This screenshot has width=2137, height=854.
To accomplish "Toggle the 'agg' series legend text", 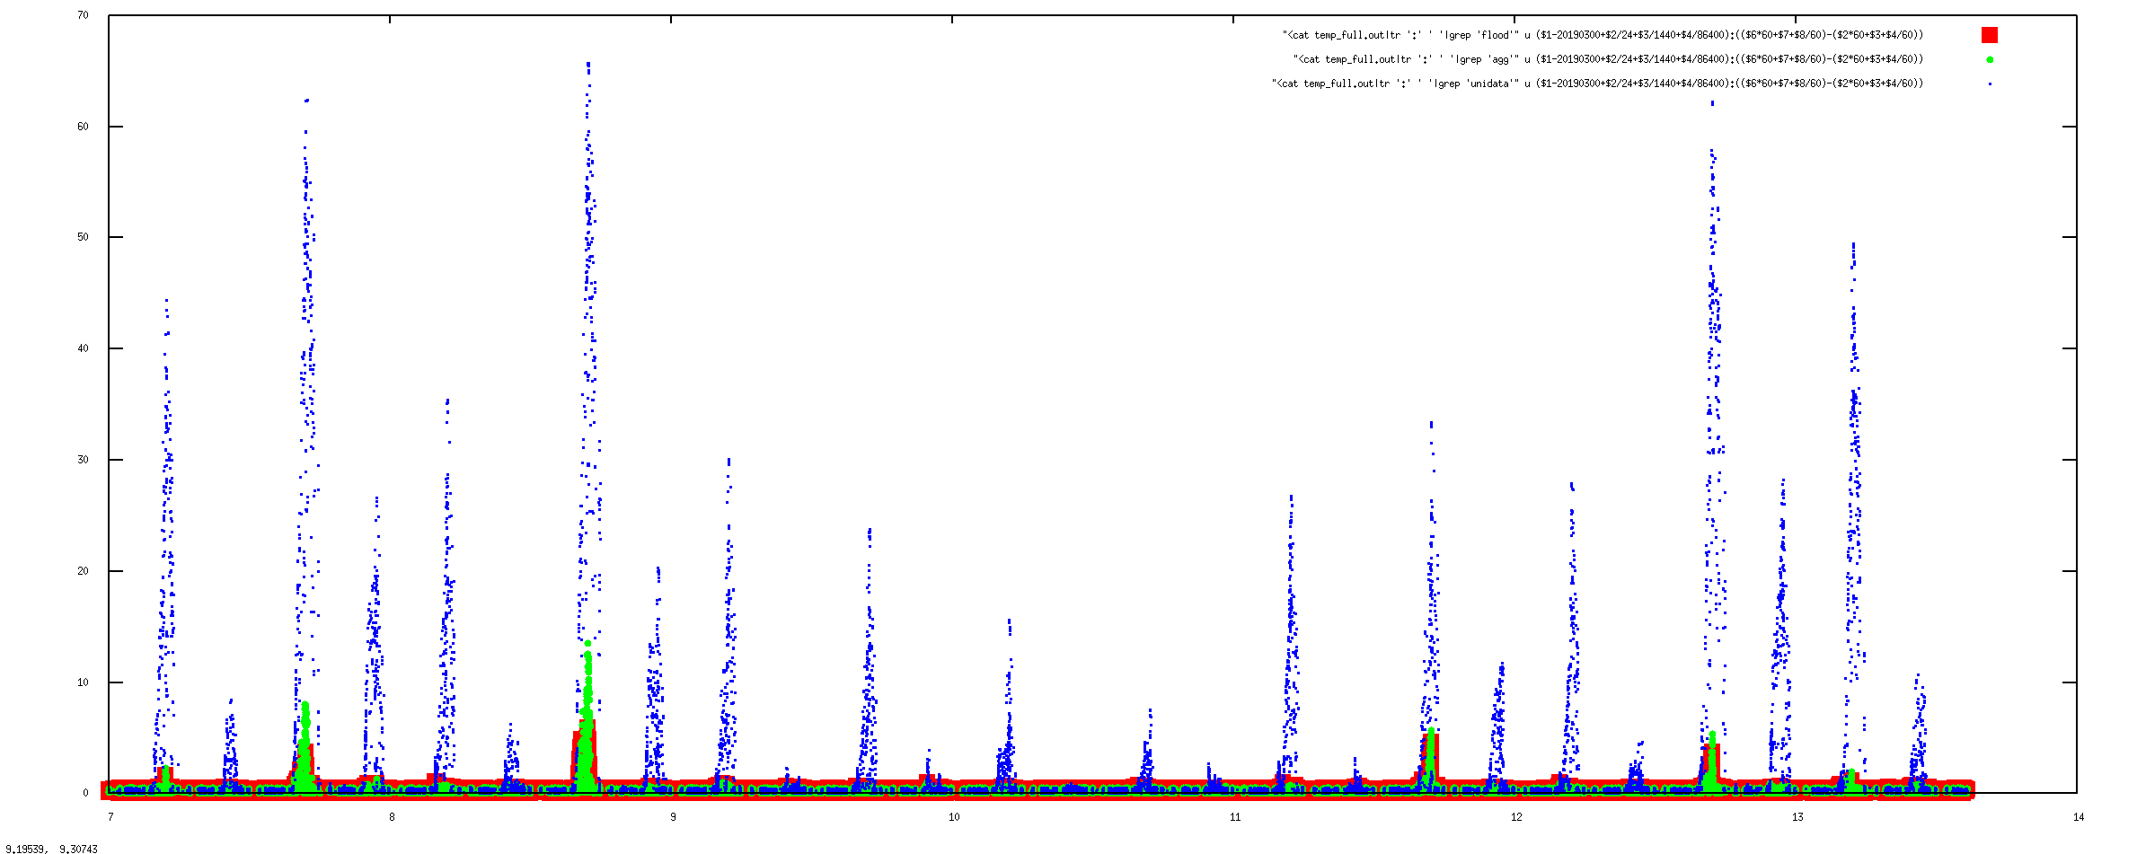I will pos(1608,59).
